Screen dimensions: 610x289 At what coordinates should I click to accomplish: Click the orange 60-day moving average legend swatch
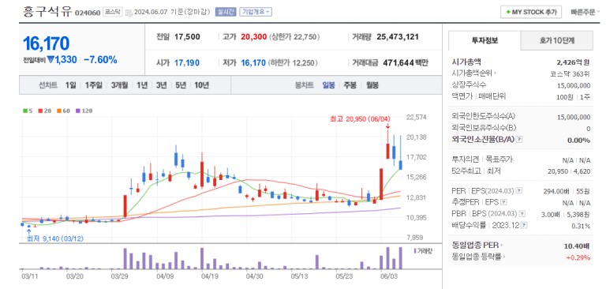[58, 111]
